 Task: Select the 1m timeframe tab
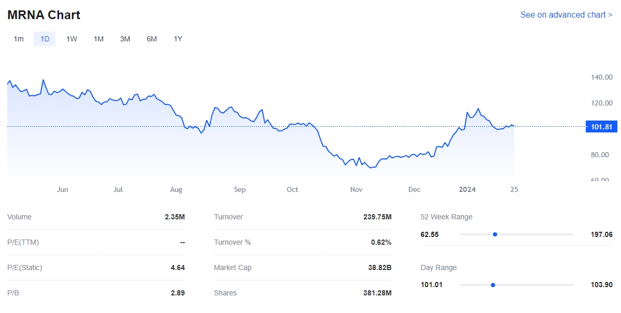click(x=19, y=39)
